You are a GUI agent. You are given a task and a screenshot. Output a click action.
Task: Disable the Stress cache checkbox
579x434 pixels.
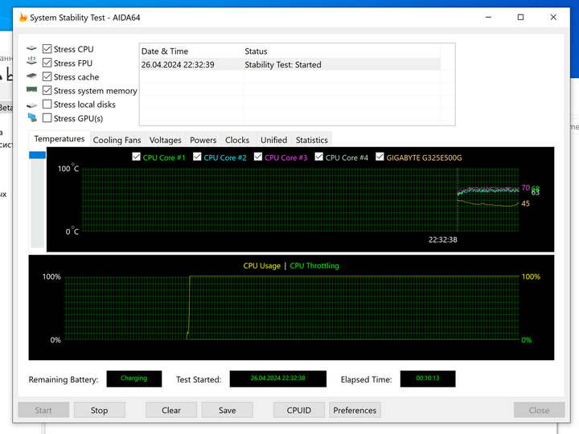click(x=47, y=76)
